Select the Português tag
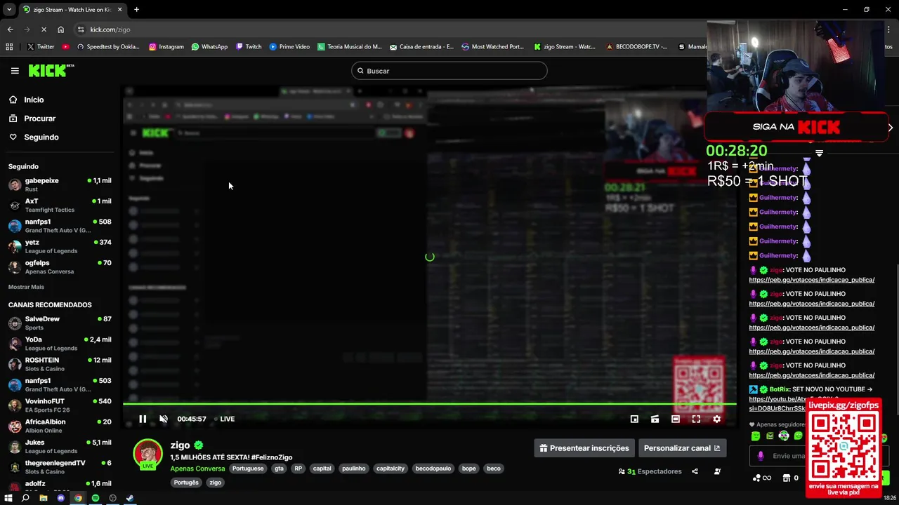 point(186,483)
